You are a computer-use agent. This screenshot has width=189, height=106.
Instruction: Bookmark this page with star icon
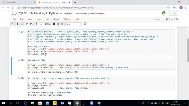pyautogui.click(x=168, y=8)
